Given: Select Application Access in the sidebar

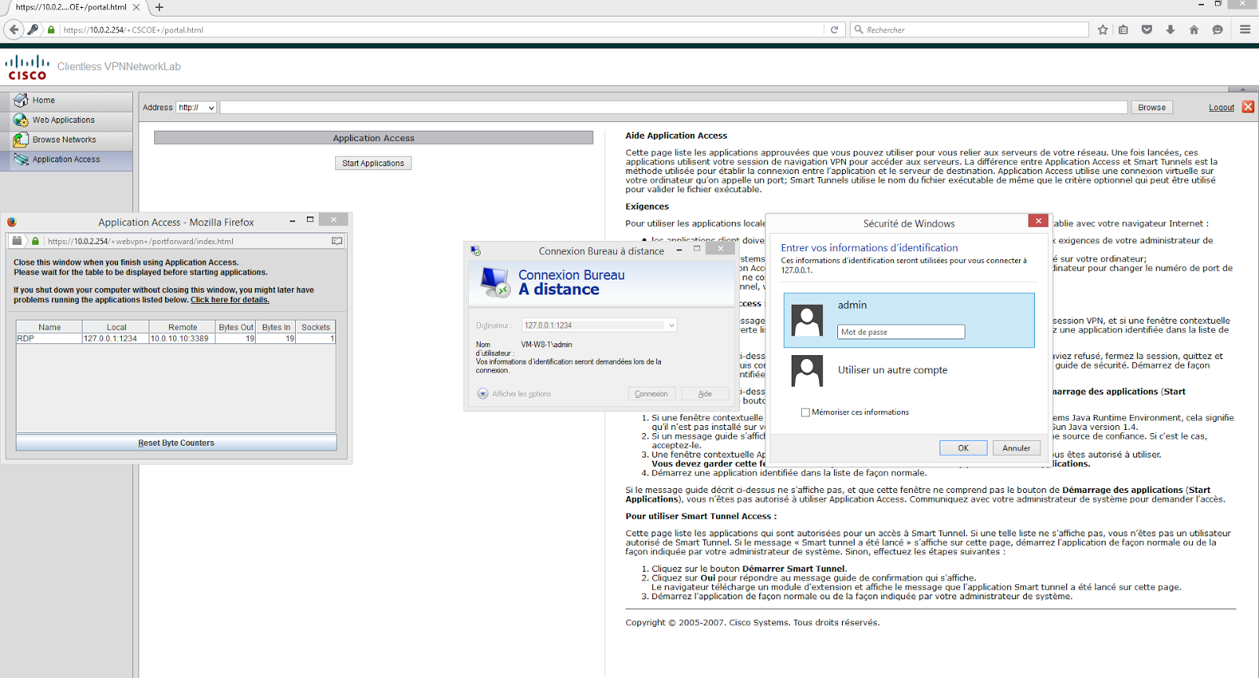Looking at the screenshot, I should pyautogui.click(x=66, y=160).
